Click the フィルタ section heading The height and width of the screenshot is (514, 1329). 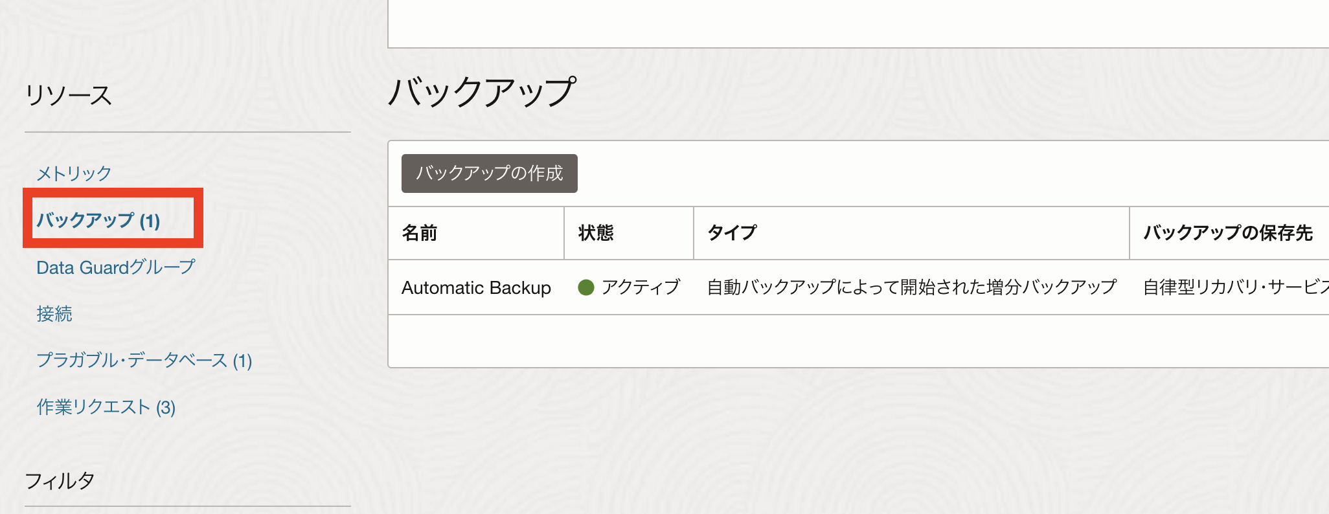point(60,481)
